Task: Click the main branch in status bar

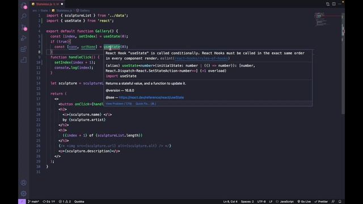Action: click(33, 202)
